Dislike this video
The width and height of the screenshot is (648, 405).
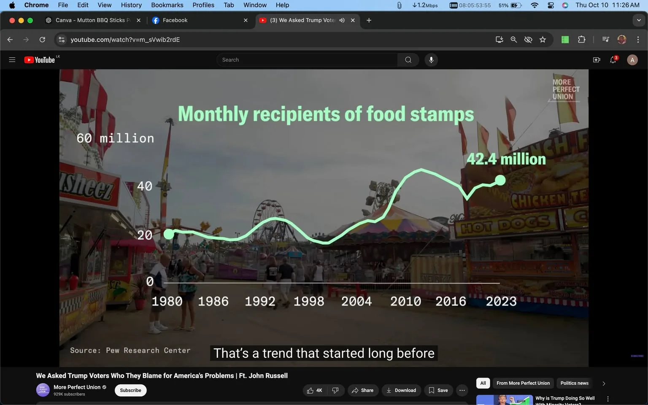pyautogui.click(x=335, y=391)
